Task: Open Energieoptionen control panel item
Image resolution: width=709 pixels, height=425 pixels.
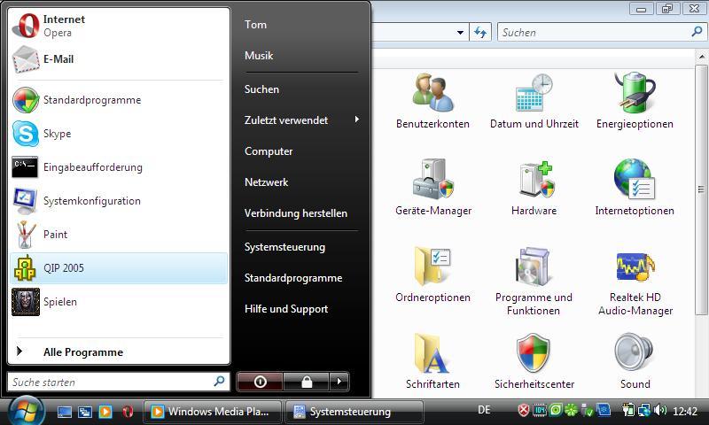Action: pyautogui.click(x=635, y=101)
